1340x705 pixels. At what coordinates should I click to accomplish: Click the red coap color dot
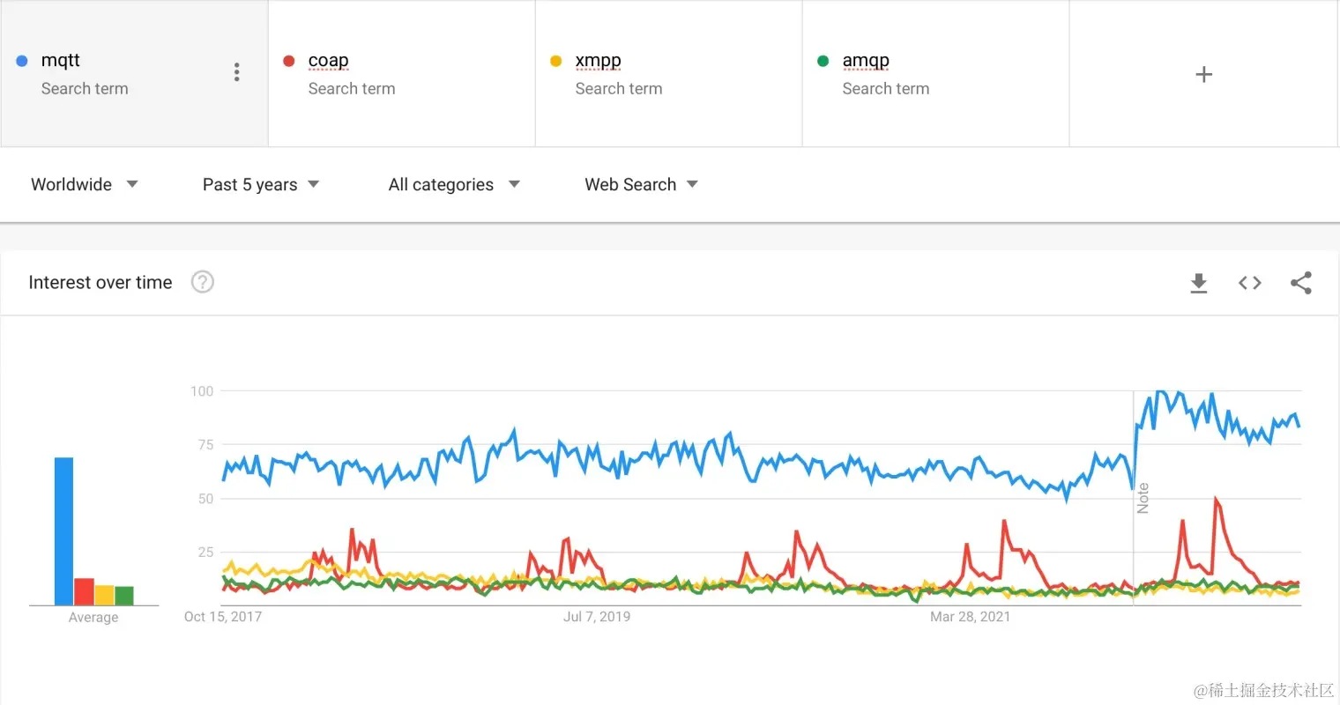pos(288,61)
